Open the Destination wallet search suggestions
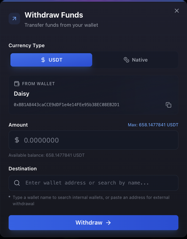This screenshot has width=187, height=239. point(93,183)
